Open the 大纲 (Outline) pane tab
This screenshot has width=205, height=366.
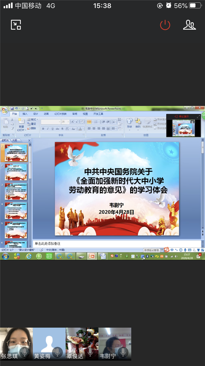tap(14, 140)
